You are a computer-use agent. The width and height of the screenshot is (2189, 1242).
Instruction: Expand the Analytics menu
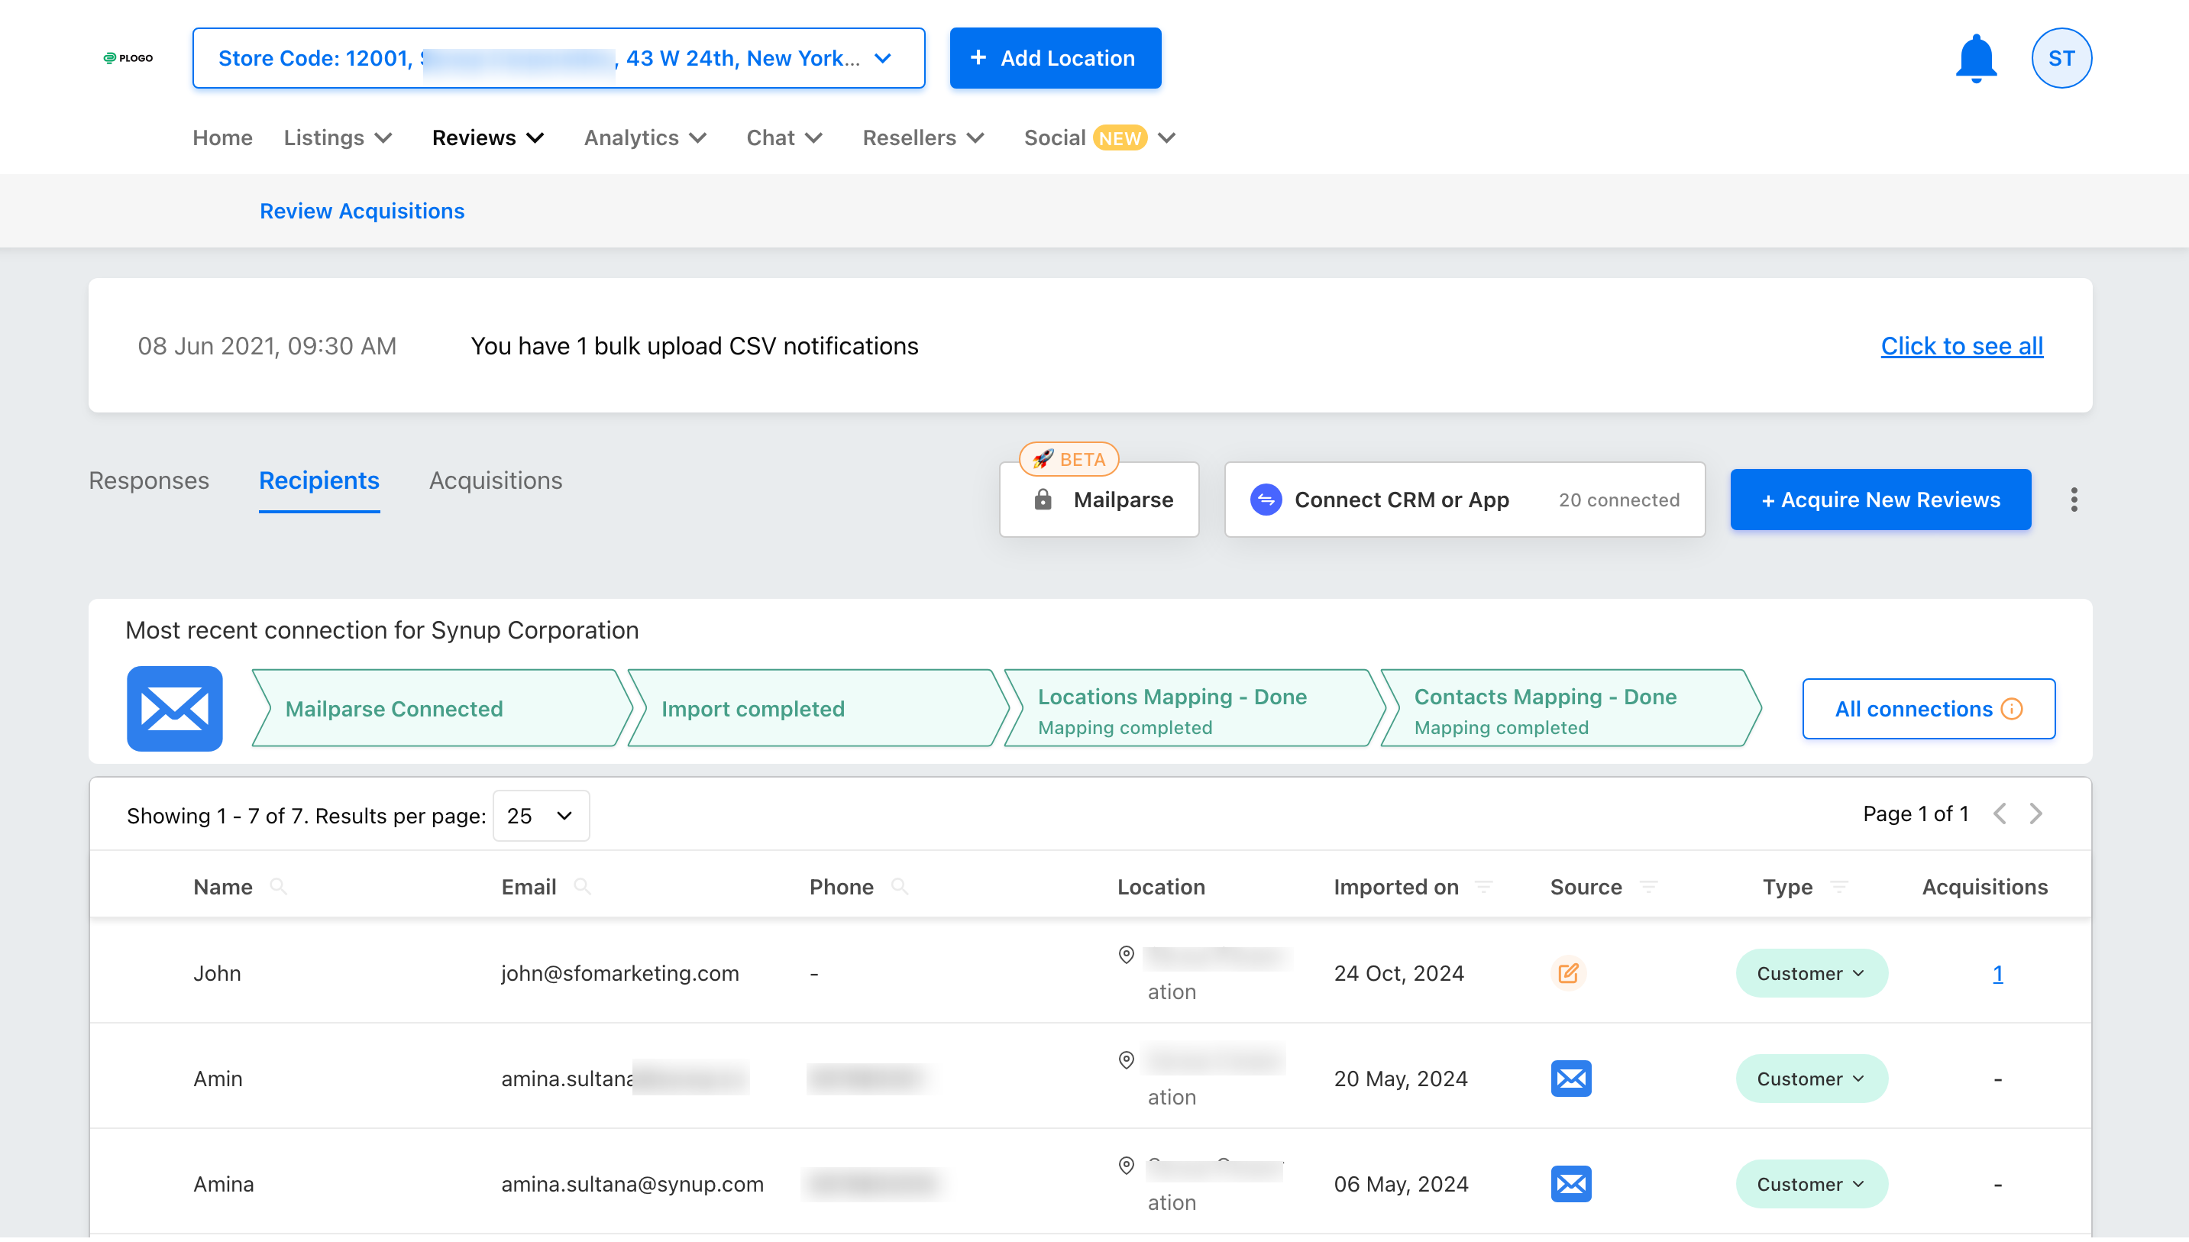click(645, 138)
